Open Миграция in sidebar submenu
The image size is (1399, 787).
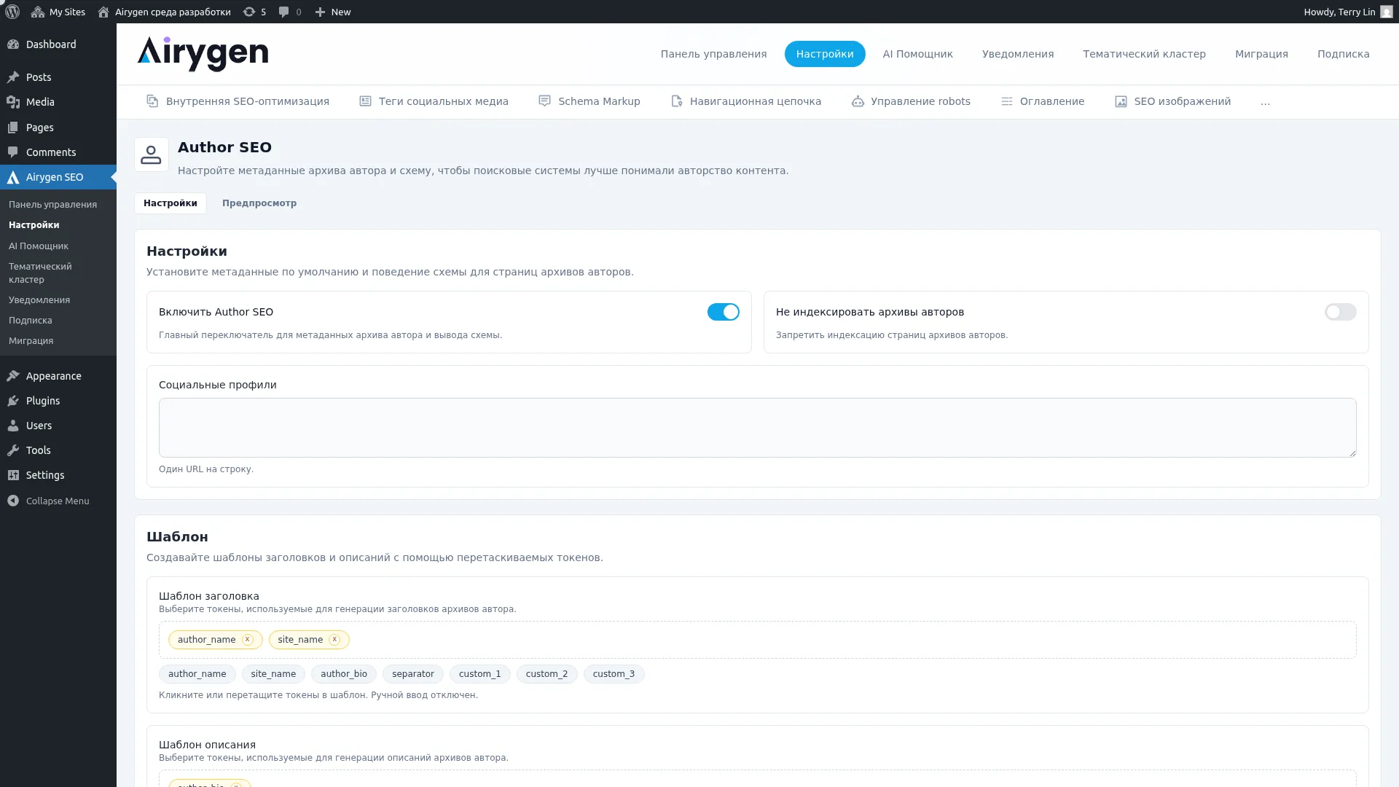click(31, 341)
